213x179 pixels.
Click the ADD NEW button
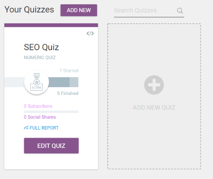point(79,10)
